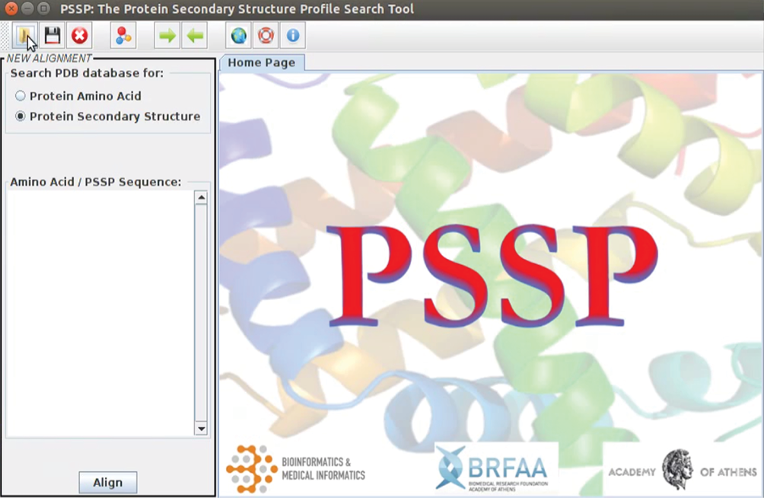Click the sequence box vertical scrollbar track
764x498 pixels.
click(x=200, y=312)
